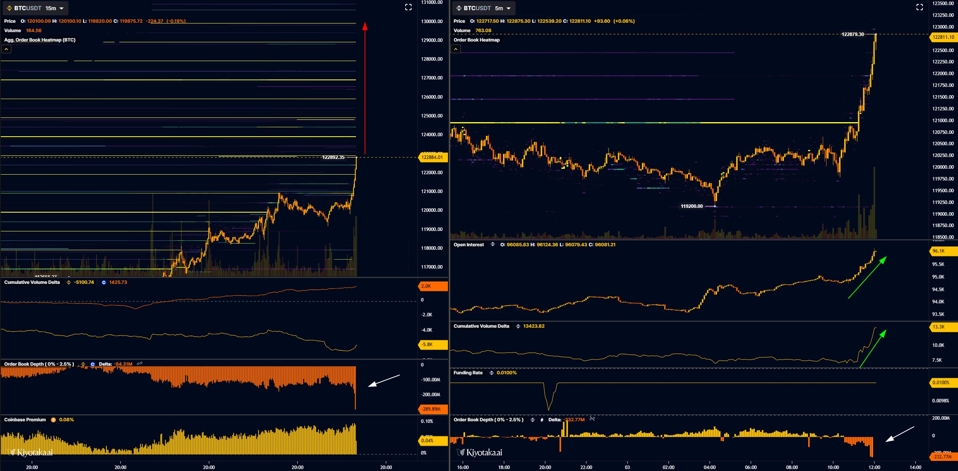Click the Binance icon on the left Order Book Depth panel

pos(83,364)
